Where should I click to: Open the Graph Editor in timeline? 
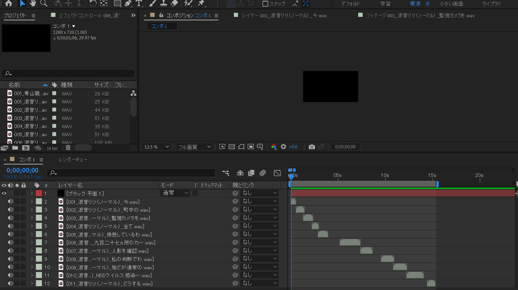pos(277,173)
